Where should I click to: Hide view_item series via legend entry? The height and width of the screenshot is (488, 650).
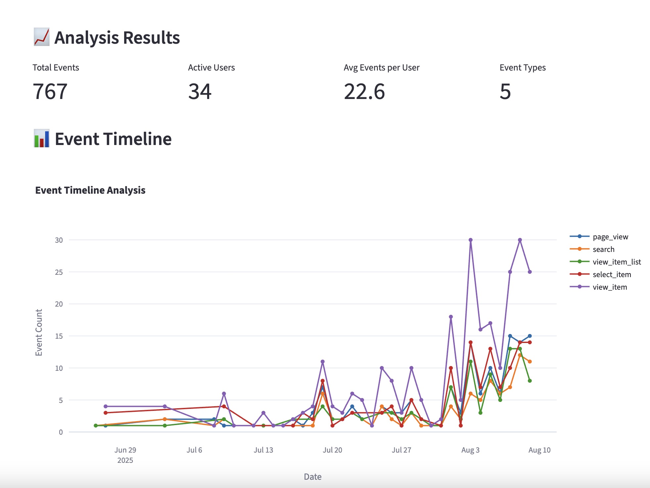(610, 287)
